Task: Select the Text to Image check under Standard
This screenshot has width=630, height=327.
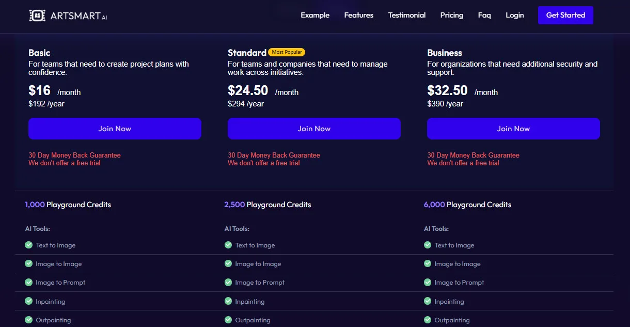Action: coord(228,245)
